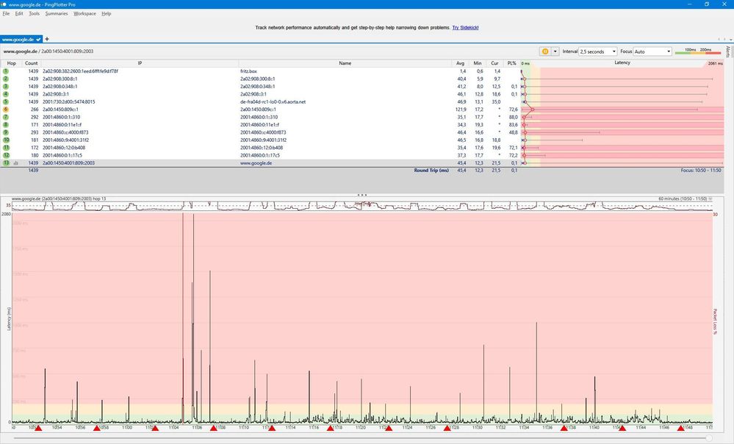Click IP 2001:4860::9:4001:31f2 in hop 10
734x444 pixels.
tap(65, 140)
